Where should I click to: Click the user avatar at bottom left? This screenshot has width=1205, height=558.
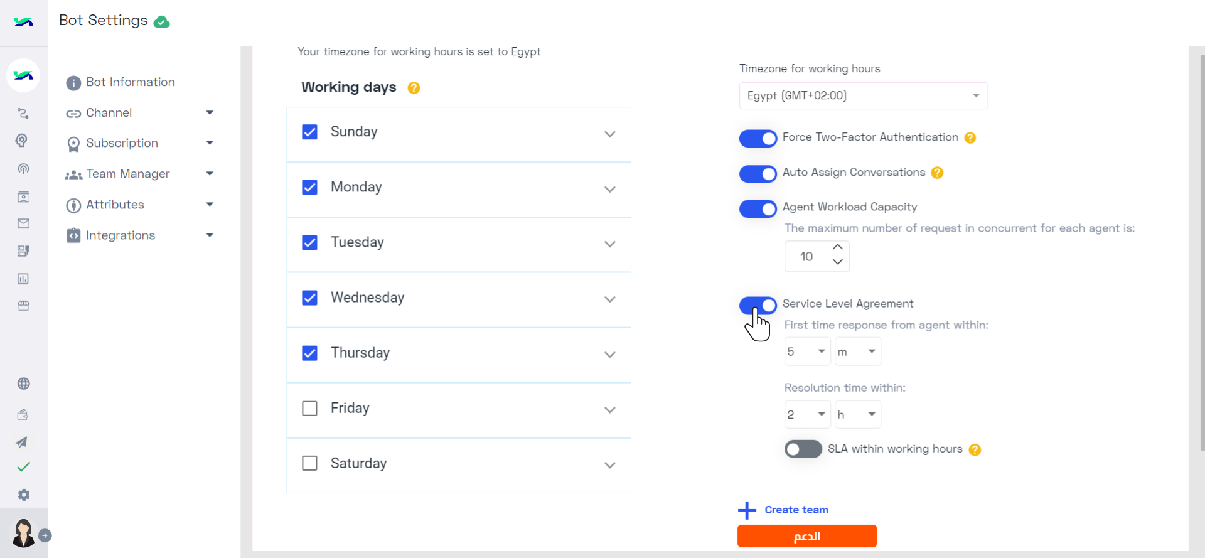point(24,534)
